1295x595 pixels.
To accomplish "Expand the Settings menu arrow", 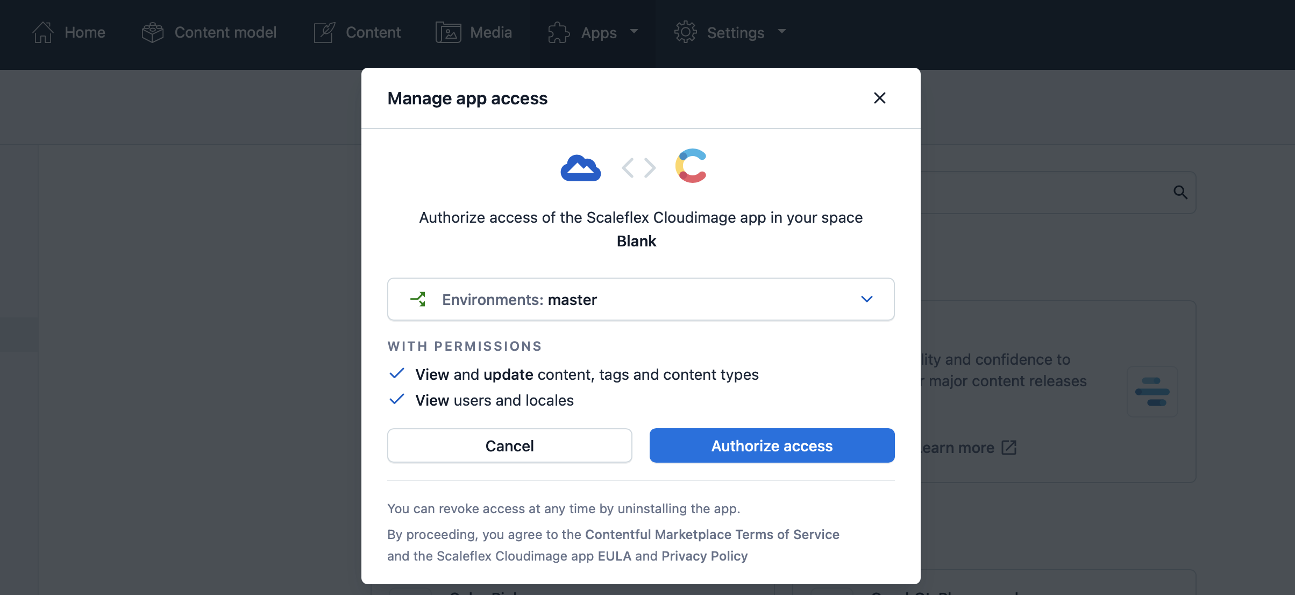I will [782, 31].
